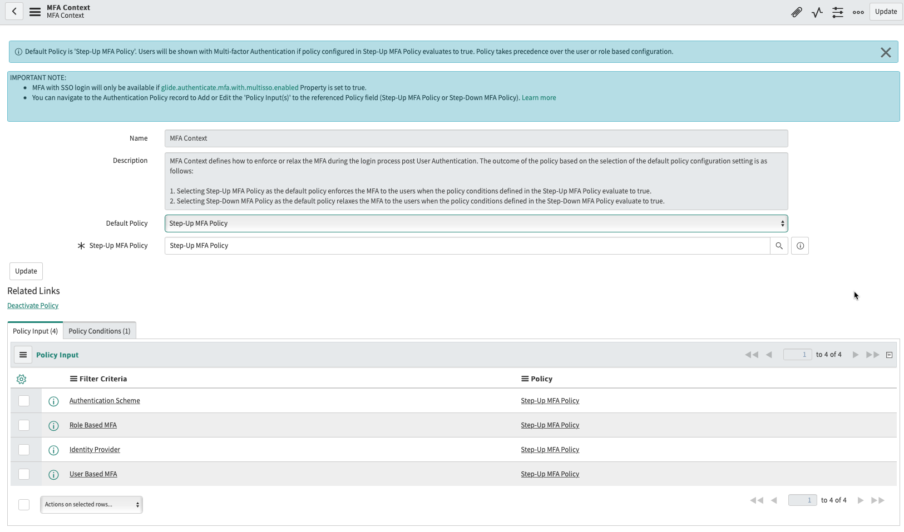Open Step-Up MFA Policy link in Role Based MFA row

click(550, 425)
